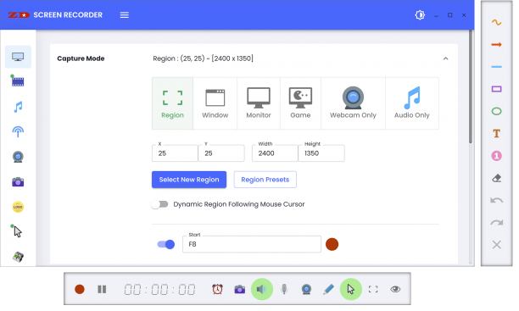This screenshot has height=311, width=519.
Task: Select Audio Only capture mode
Action: (412, 103)
